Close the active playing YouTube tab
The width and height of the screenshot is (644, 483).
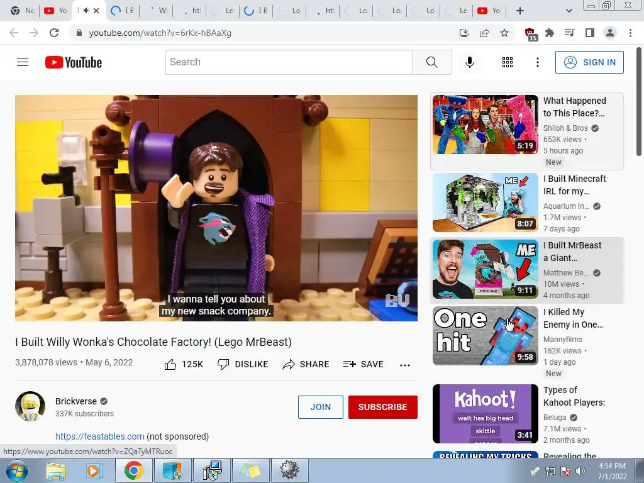pyautogui.click(x=96, y=11)
